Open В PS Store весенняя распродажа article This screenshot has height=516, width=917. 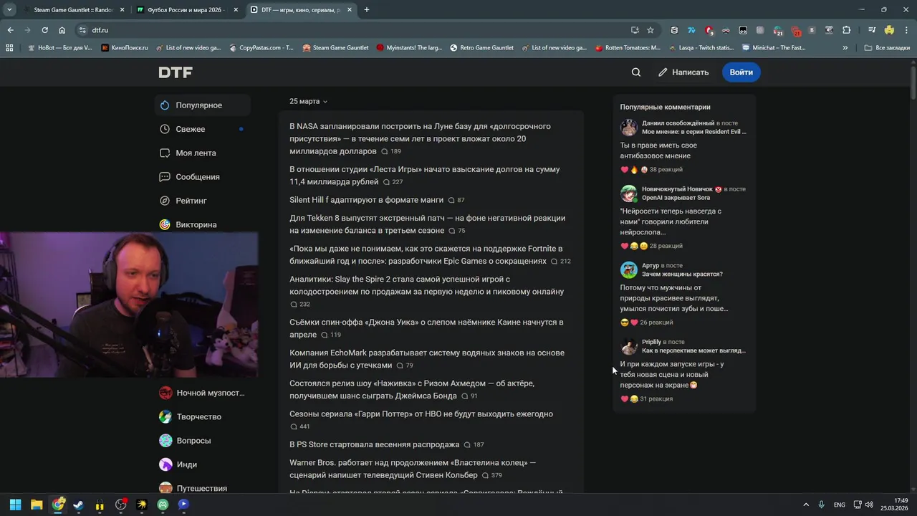click(x=374, y=444)
